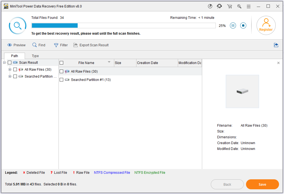Expand the Searched Partition node

[9, 76]
